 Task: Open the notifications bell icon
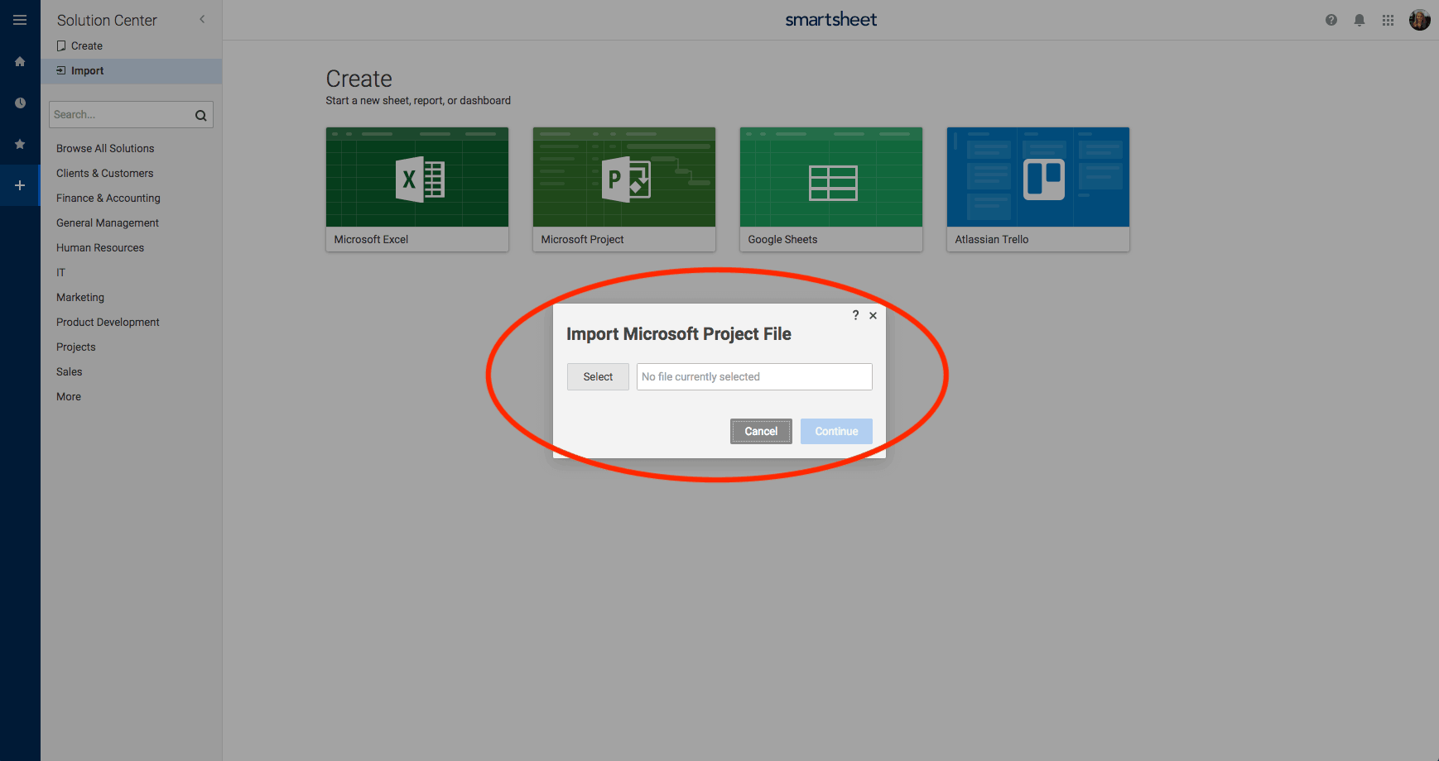(1359, 20)
